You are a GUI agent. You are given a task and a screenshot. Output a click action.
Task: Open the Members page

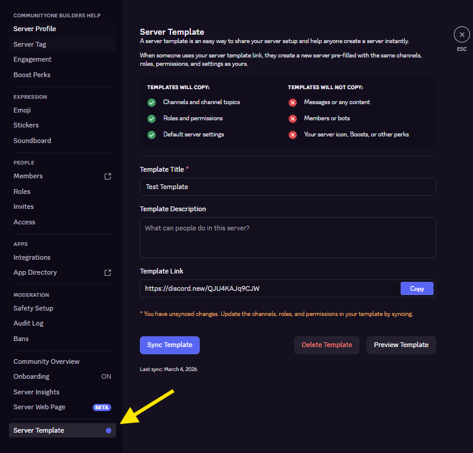[62, 177]
